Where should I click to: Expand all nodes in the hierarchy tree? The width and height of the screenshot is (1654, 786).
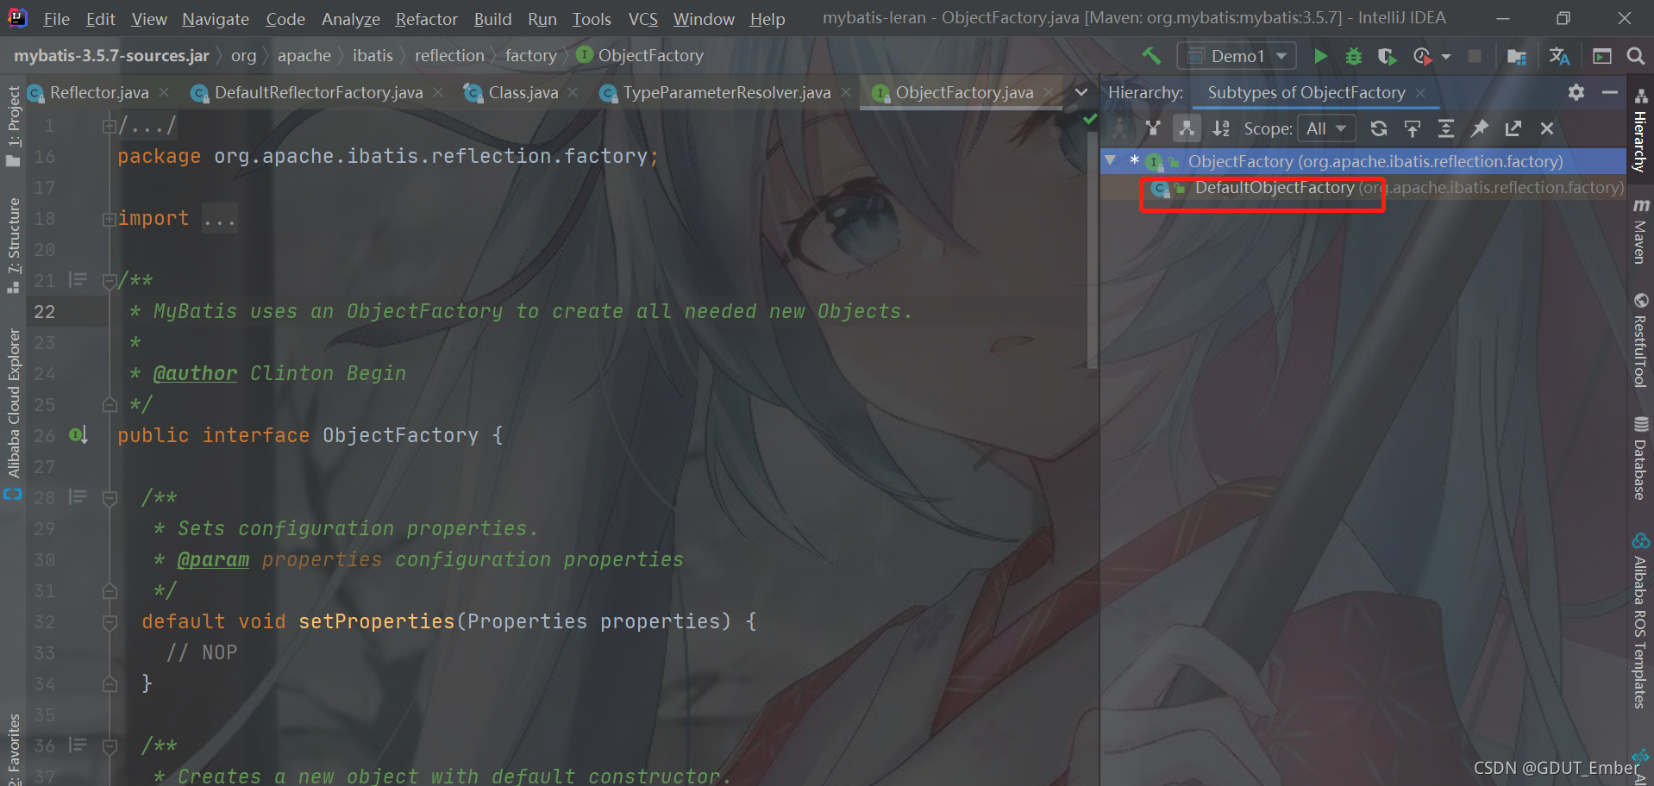(1446, 128)
